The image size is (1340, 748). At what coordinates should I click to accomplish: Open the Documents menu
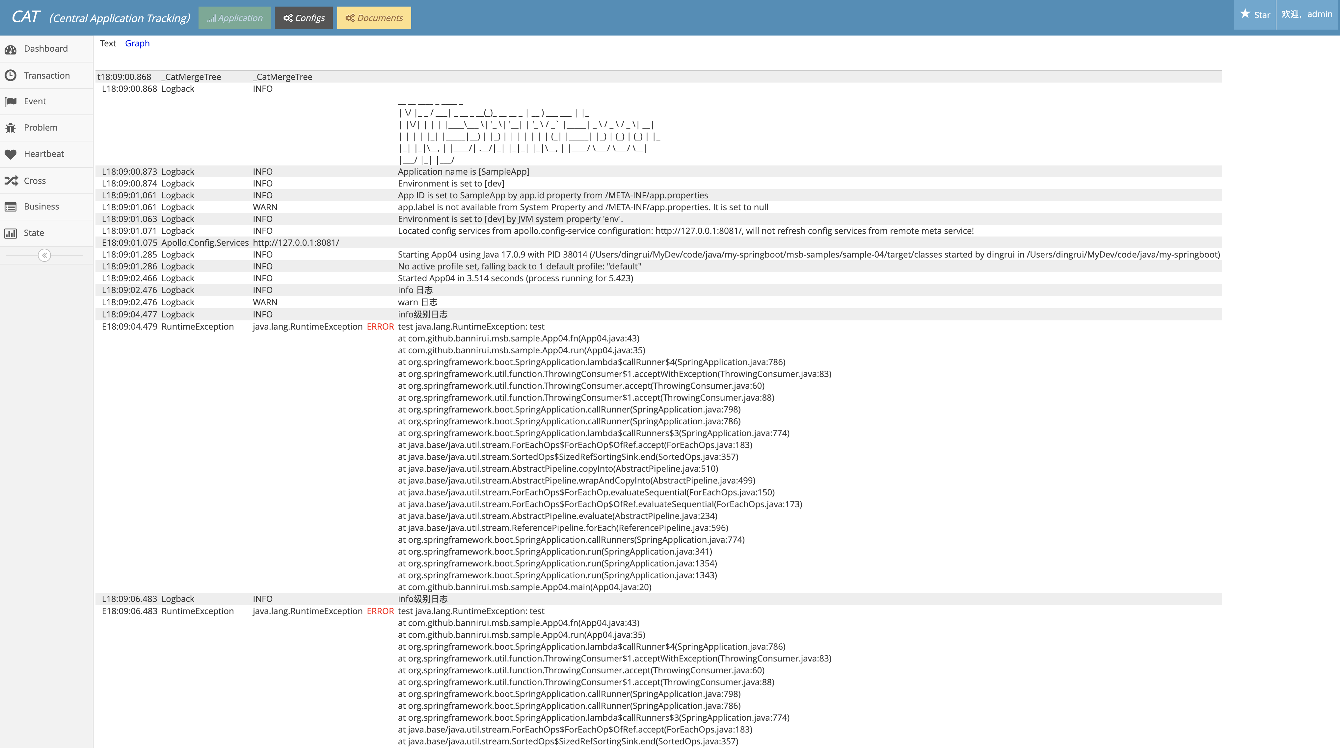coord(374,18)
